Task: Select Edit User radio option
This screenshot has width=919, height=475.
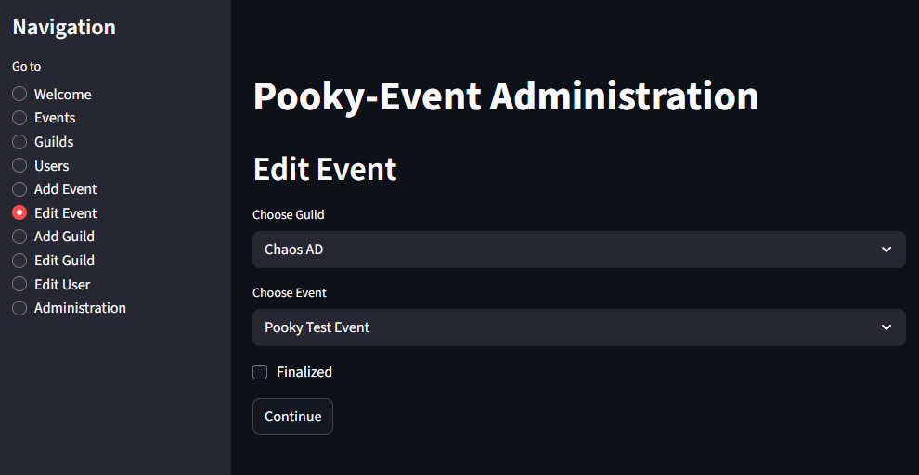Action: 19,285
